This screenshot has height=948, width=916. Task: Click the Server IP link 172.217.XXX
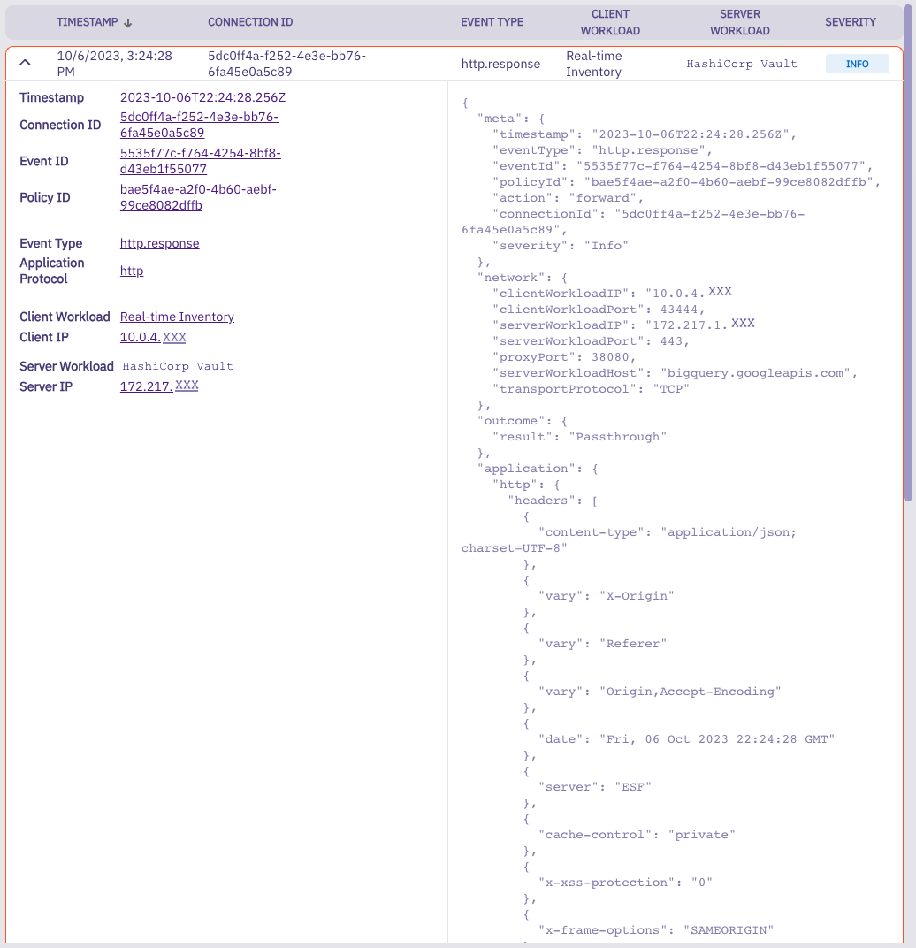(x=159, y=386)
